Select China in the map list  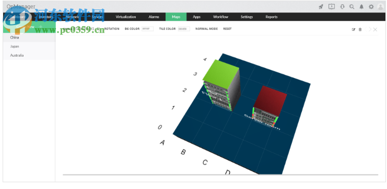pos(29,37)
